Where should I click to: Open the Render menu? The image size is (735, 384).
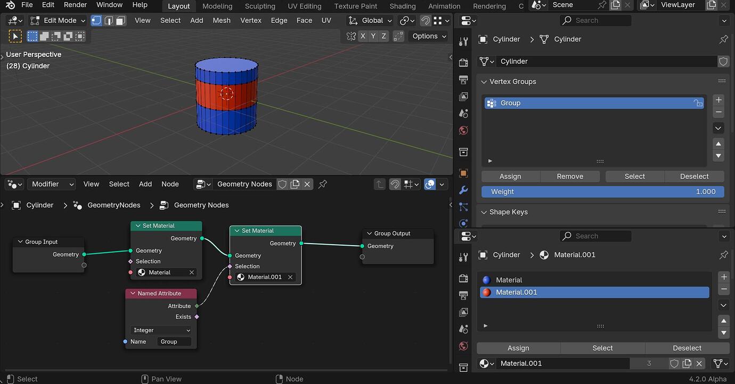(75, 5)
